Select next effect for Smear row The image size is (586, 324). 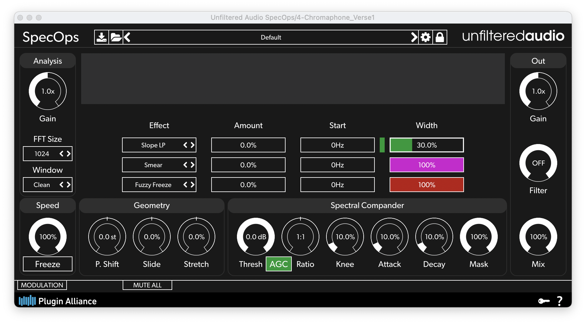pyautogui.click(x=192, y=165)
